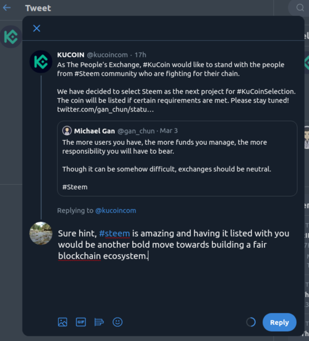The image size is (309, 341).
Task: Open the twitter.com/gan_chun status link
Action: (x=105, y=110)
